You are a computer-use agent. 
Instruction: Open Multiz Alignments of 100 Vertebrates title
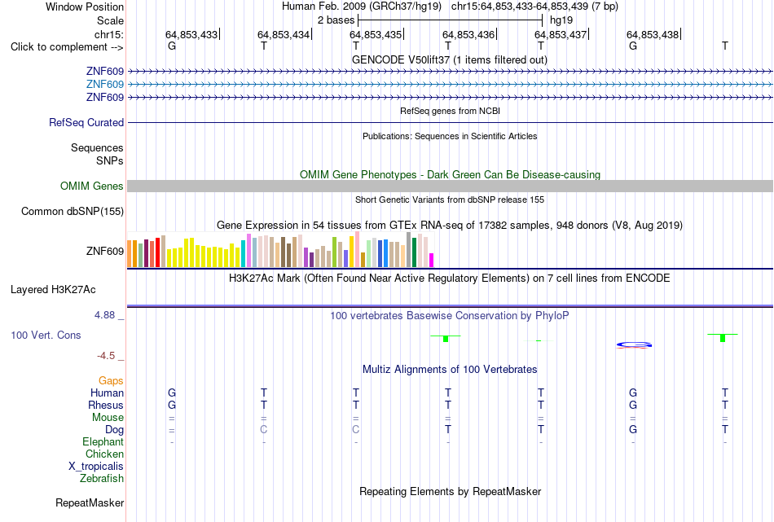[x=450, y=370]
